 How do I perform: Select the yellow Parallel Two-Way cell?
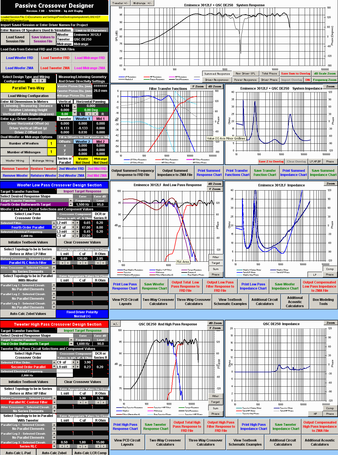[28, 88]
